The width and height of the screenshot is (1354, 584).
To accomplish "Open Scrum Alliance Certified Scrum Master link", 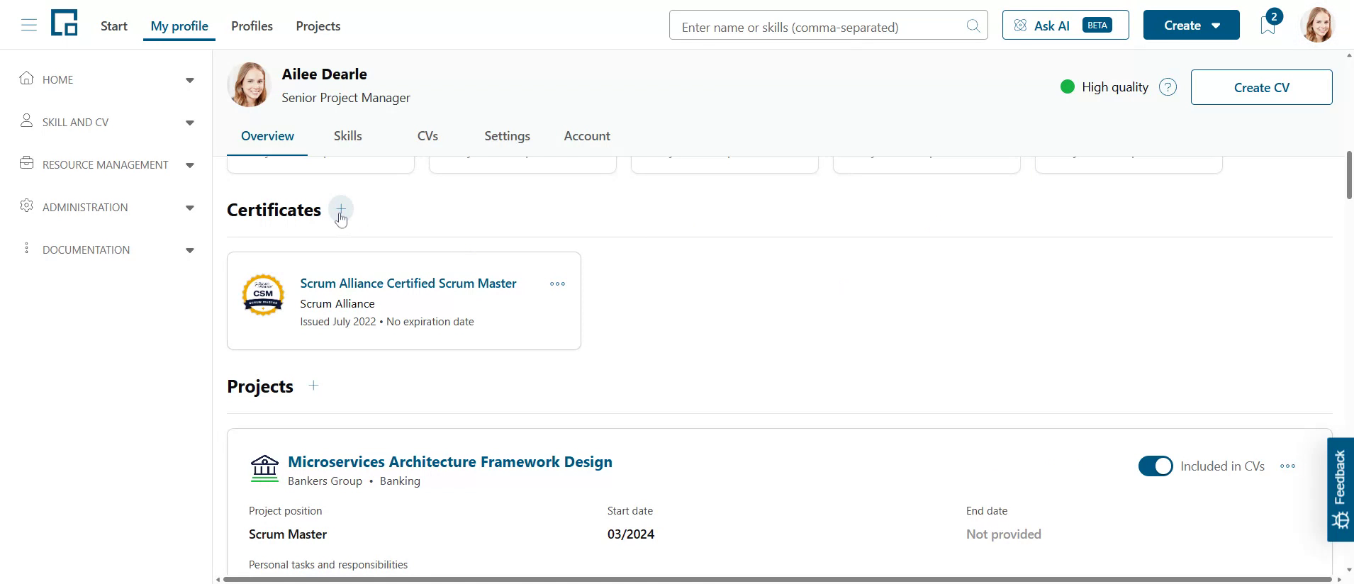I will pyautogui.click(x=408, y=283).
